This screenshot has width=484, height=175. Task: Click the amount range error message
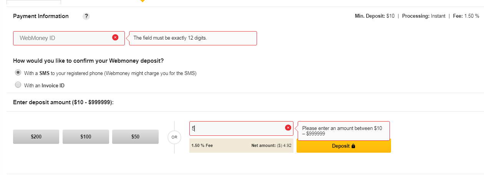(x=343, y=131)
